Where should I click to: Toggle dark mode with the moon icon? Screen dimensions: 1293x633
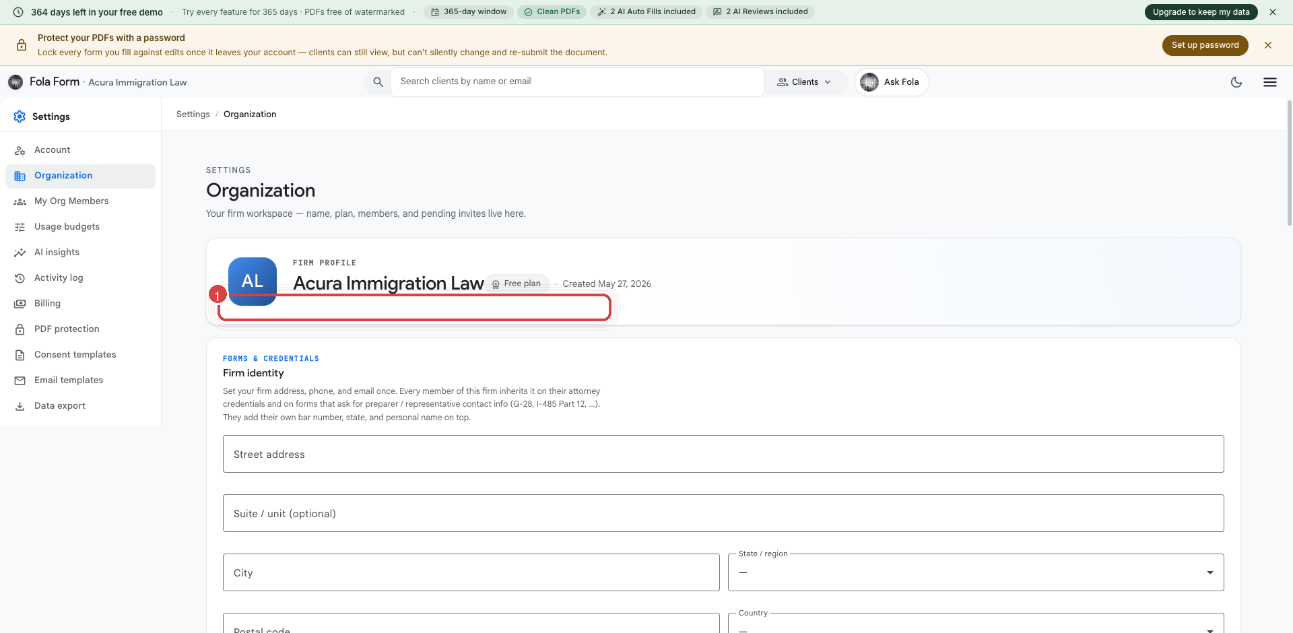(1236, 82)
